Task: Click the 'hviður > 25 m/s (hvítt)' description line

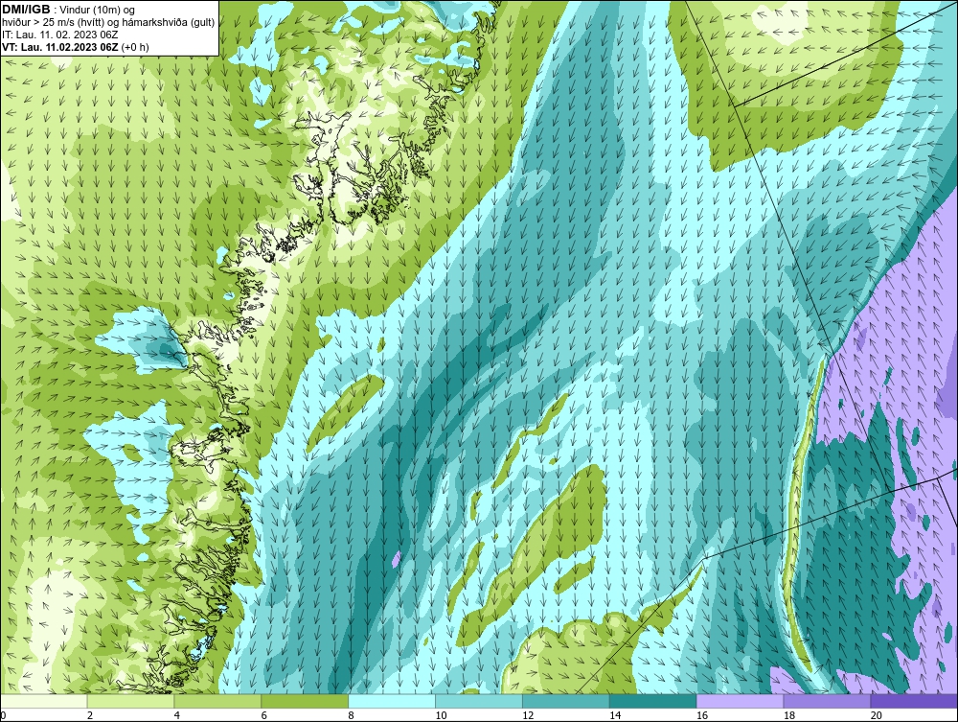Action: click(x=108, y=22)
